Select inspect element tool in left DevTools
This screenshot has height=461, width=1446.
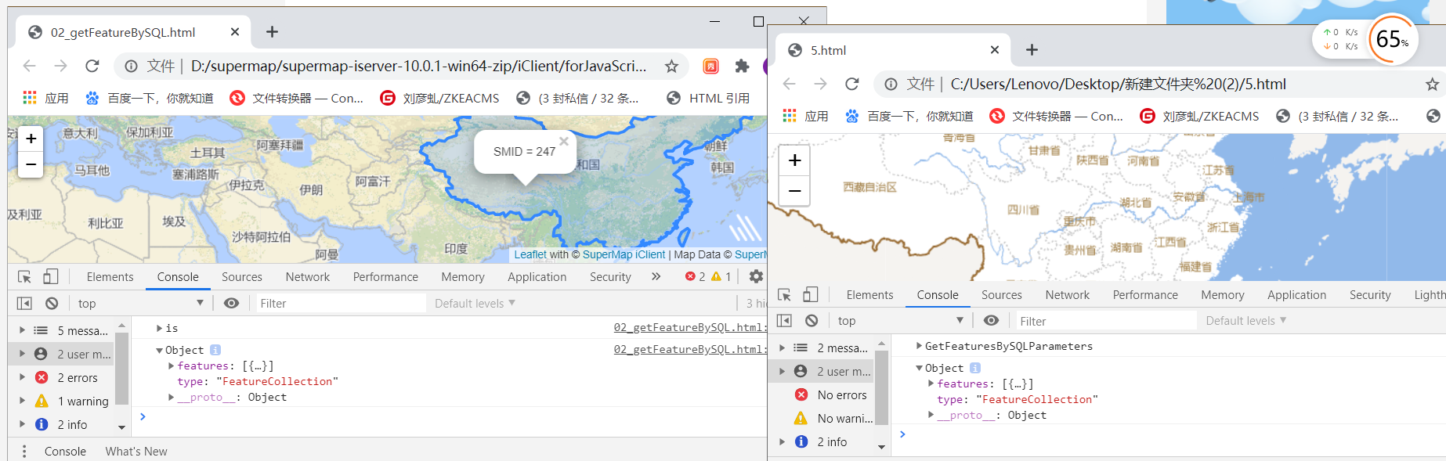point(24,276)
